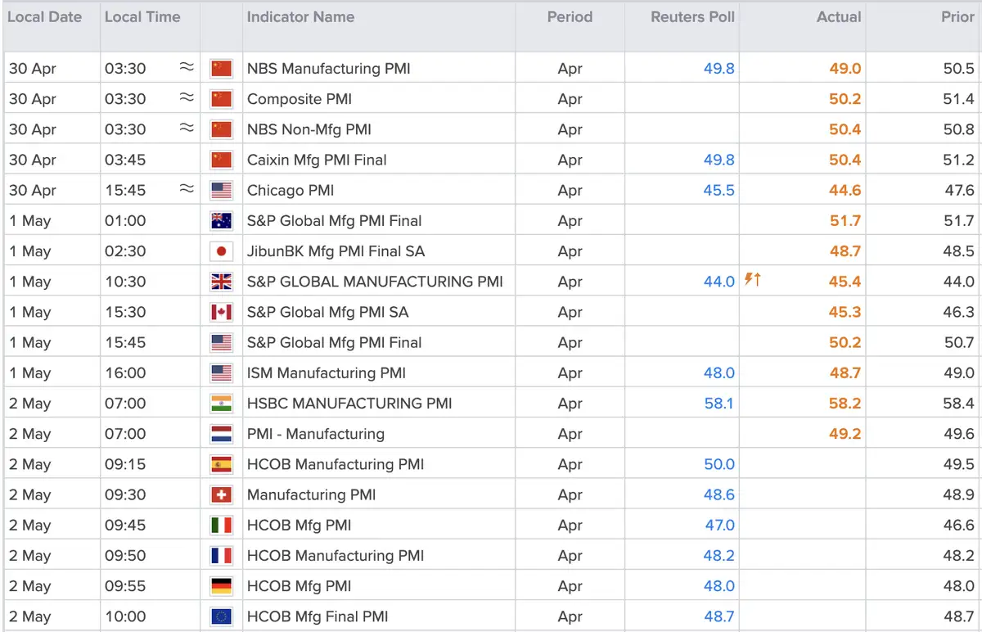Click the China flag beside NBS Manufacturing PMI
This screenshot has width=982, height=632.
point(221,69)
